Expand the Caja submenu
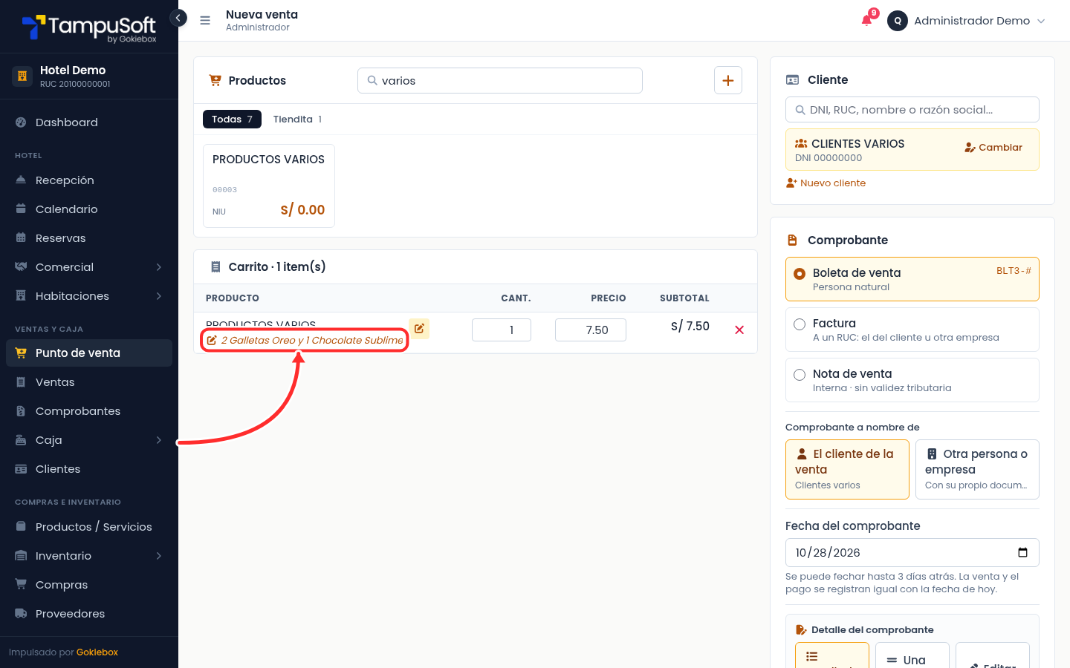1070x668 pixels. [89, 440]
